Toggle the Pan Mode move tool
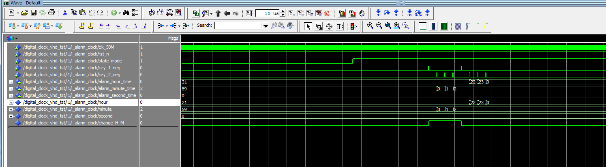The height and width of the screenshot is (167, 606). coord(329,26)
